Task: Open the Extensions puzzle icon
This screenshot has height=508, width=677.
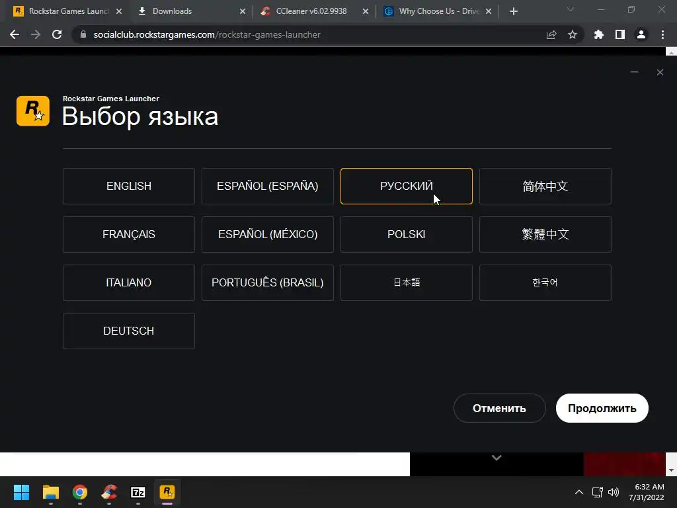Action: pyautogui.click(x=599, y=34)
